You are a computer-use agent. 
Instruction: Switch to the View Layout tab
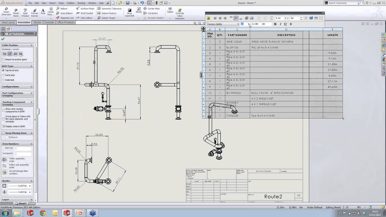click(8, 22)
